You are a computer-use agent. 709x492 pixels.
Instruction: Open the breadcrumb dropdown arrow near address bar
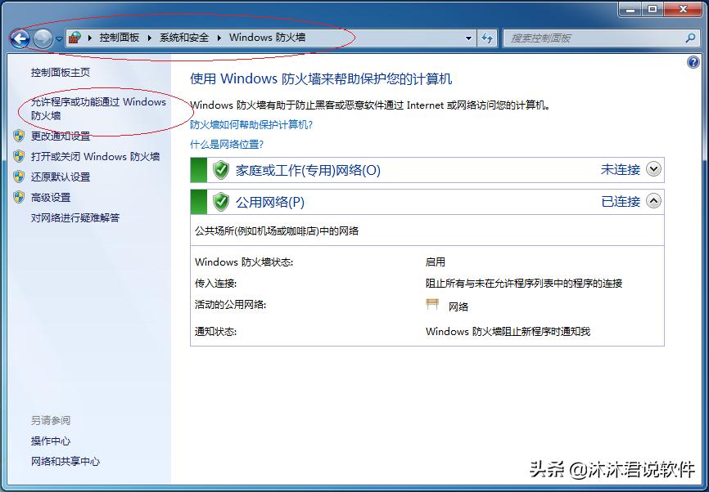coord(469,38)
